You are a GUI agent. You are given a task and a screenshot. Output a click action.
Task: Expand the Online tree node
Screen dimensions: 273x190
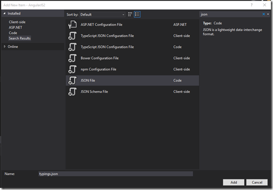coord(5,46)
